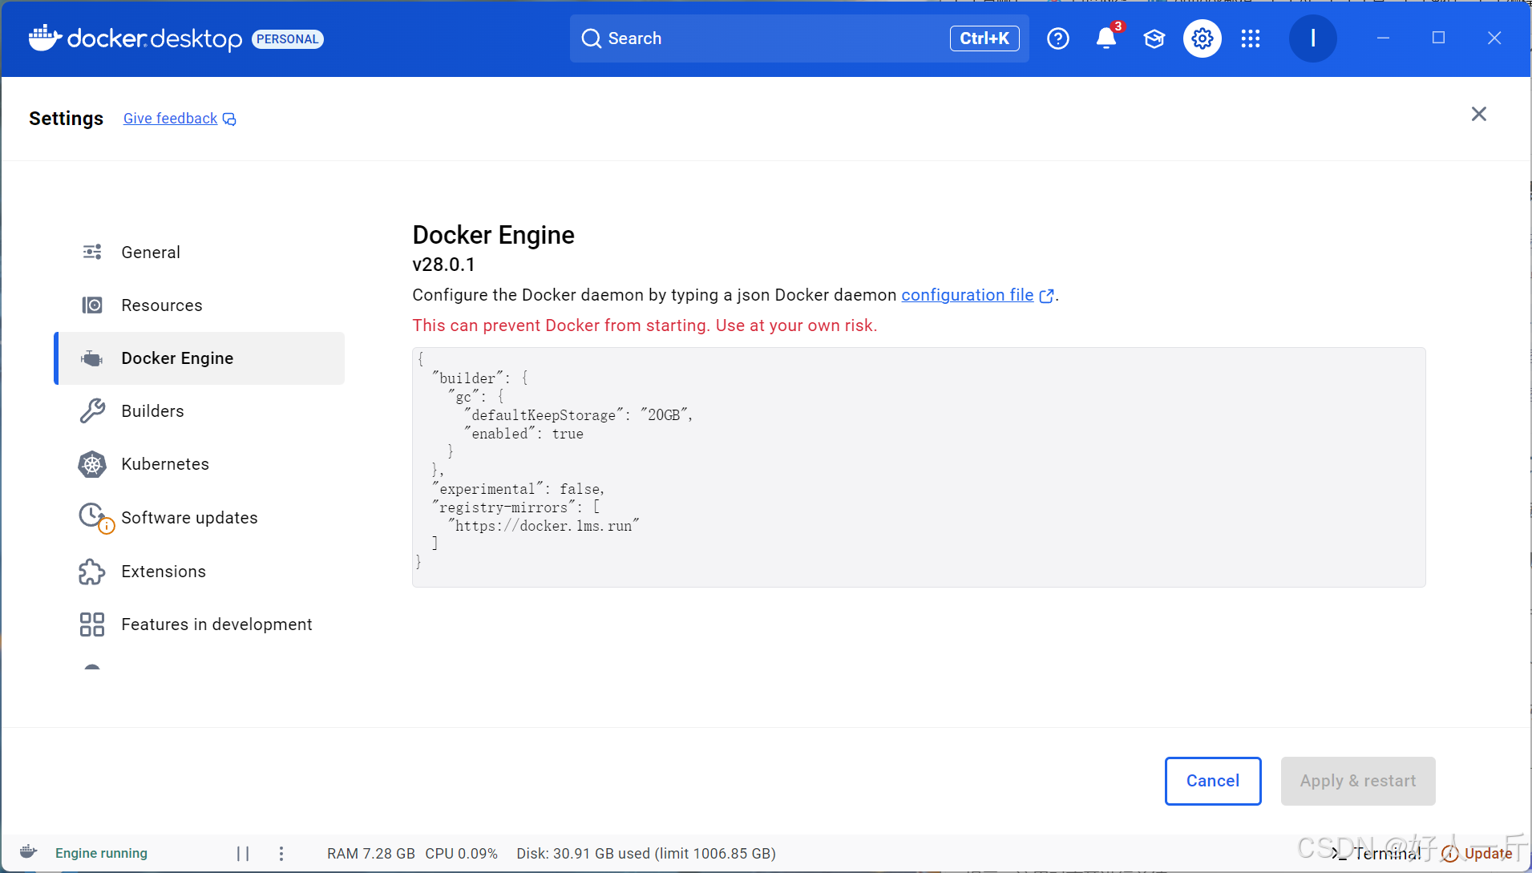Click the v28.0.1 version text
This screenshot has height=873, width=1532.
point(443,265)
